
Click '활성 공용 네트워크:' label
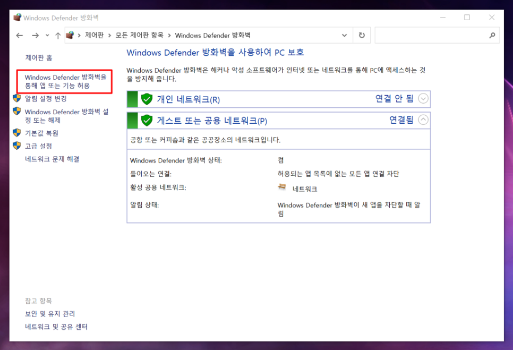(158, 187)
